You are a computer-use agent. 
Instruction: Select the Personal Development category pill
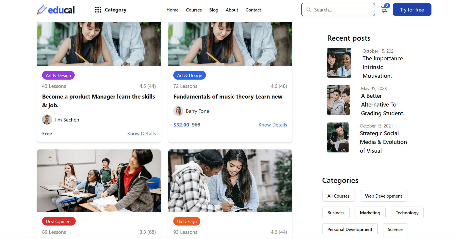click(350, 229)
